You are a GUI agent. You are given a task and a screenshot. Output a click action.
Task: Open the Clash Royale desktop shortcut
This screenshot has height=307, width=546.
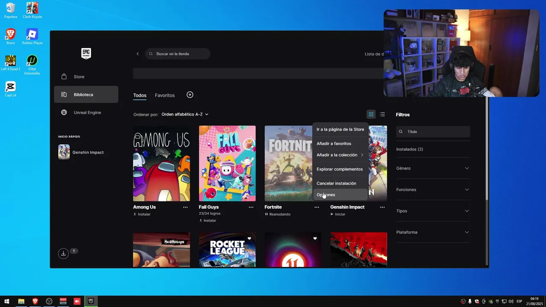point(32,11)
